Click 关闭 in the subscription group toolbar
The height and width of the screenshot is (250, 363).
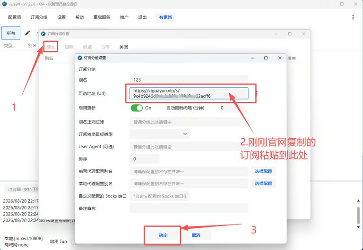click(124, 47)
